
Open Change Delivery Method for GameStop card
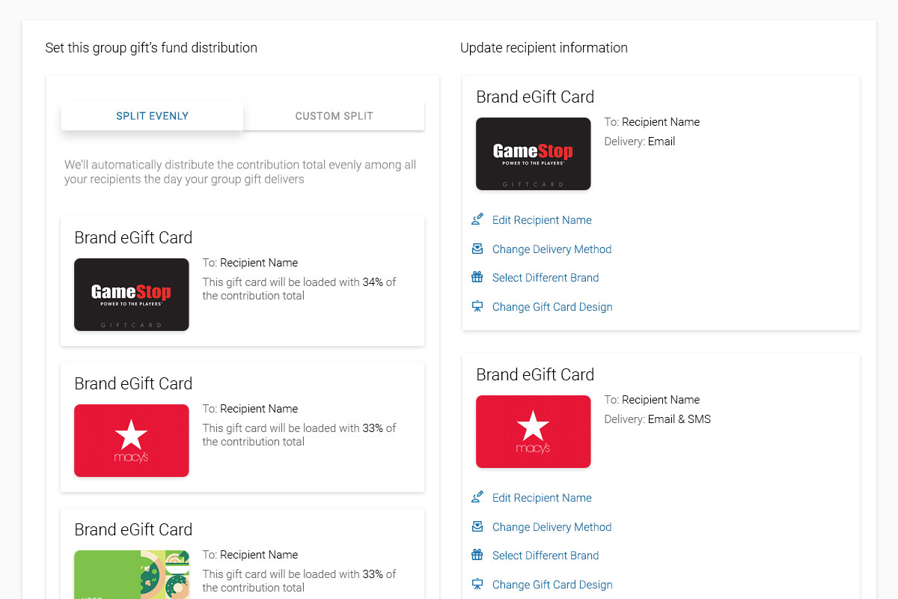click(552, 249)
